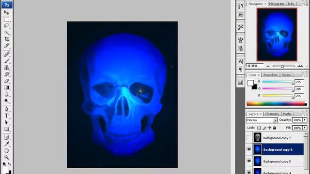Screen dimensions: 310x174
Task: Switch to the Styles tab
Action: point(286,75)
